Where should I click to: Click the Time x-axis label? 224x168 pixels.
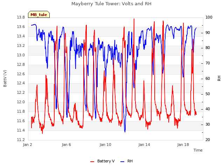point(198,150)
